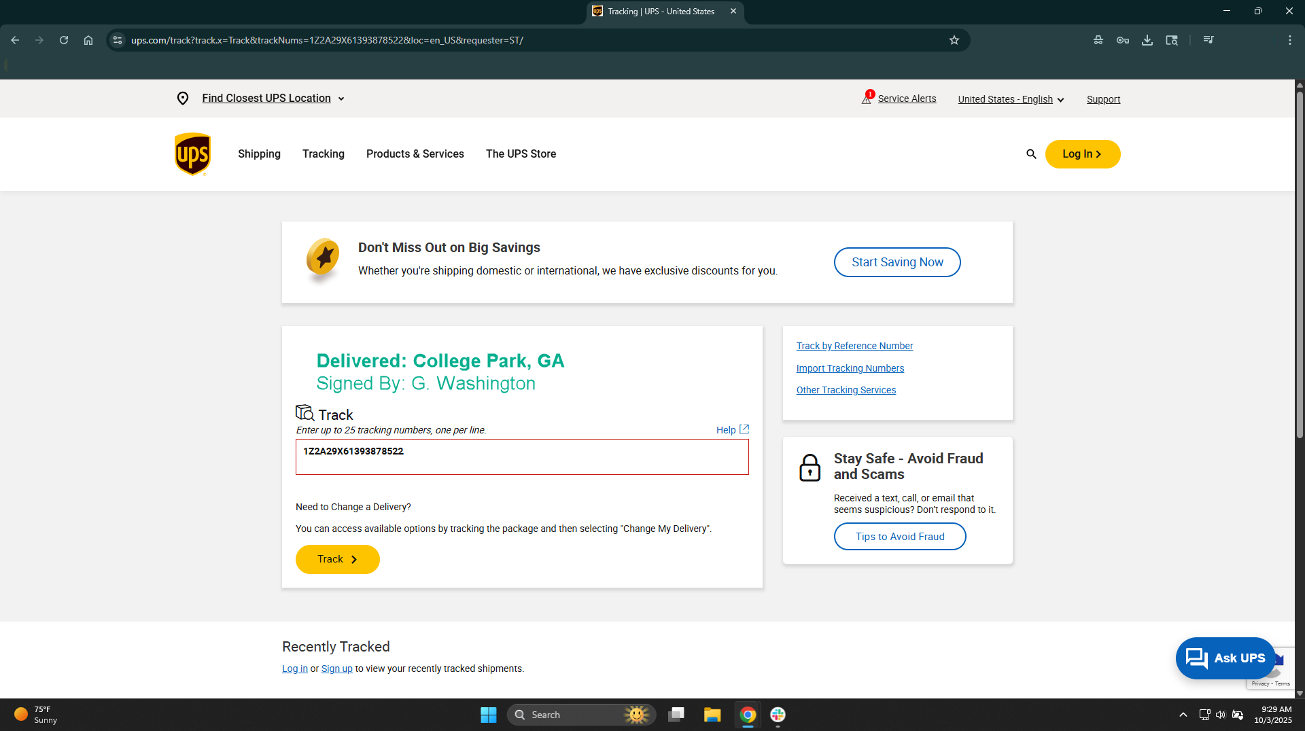Open the media controls icon in toolbar
Image resolution: width=1305 pixels, height=731 pixels.
point(1208,40)
